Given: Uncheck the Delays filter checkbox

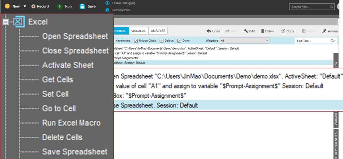Looking at the screenshot, I should pyautogui.click(x=162, y=41).
